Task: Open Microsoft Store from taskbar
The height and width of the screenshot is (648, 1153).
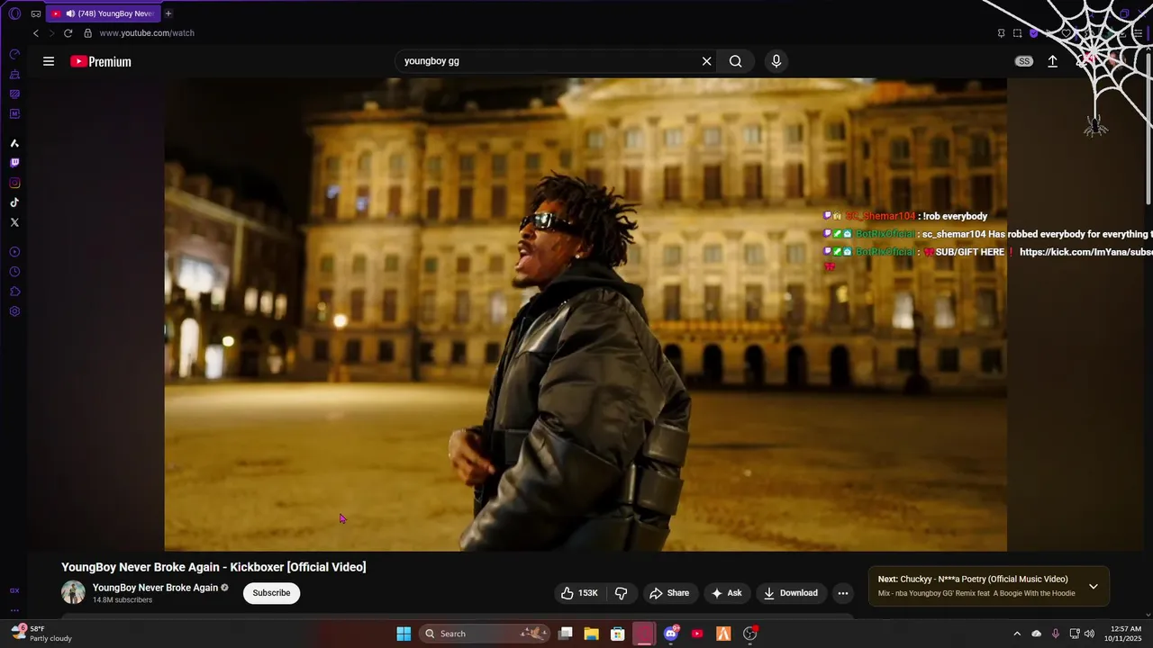Action: coord(617,634)
